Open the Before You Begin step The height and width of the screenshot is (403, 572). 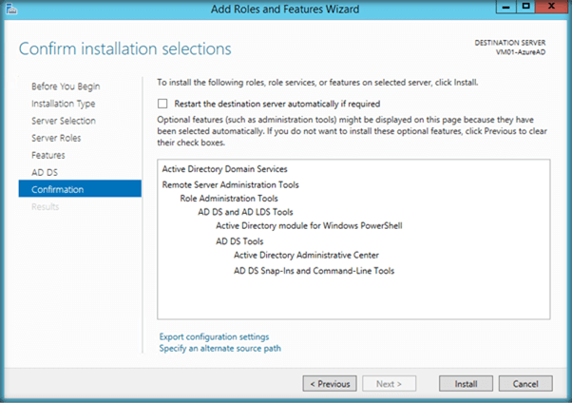(x=66, y=86)
